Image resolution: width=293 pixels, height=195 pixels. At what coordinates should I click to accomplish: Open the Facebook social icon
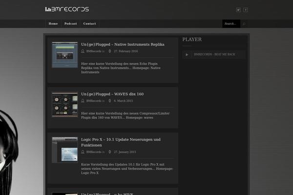pos(246,10)
